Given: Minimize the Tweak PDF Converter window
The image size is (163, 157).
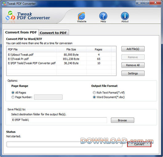Looking at the screenshot, I should point(139,3).
